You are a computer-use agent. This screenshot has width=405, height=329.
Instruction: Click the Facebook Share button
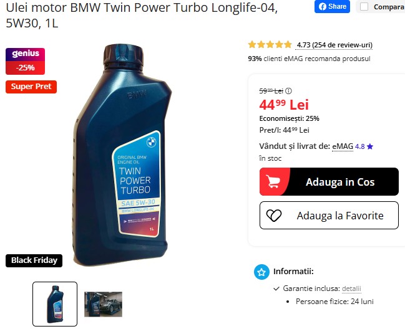click(x=332, y=6)
